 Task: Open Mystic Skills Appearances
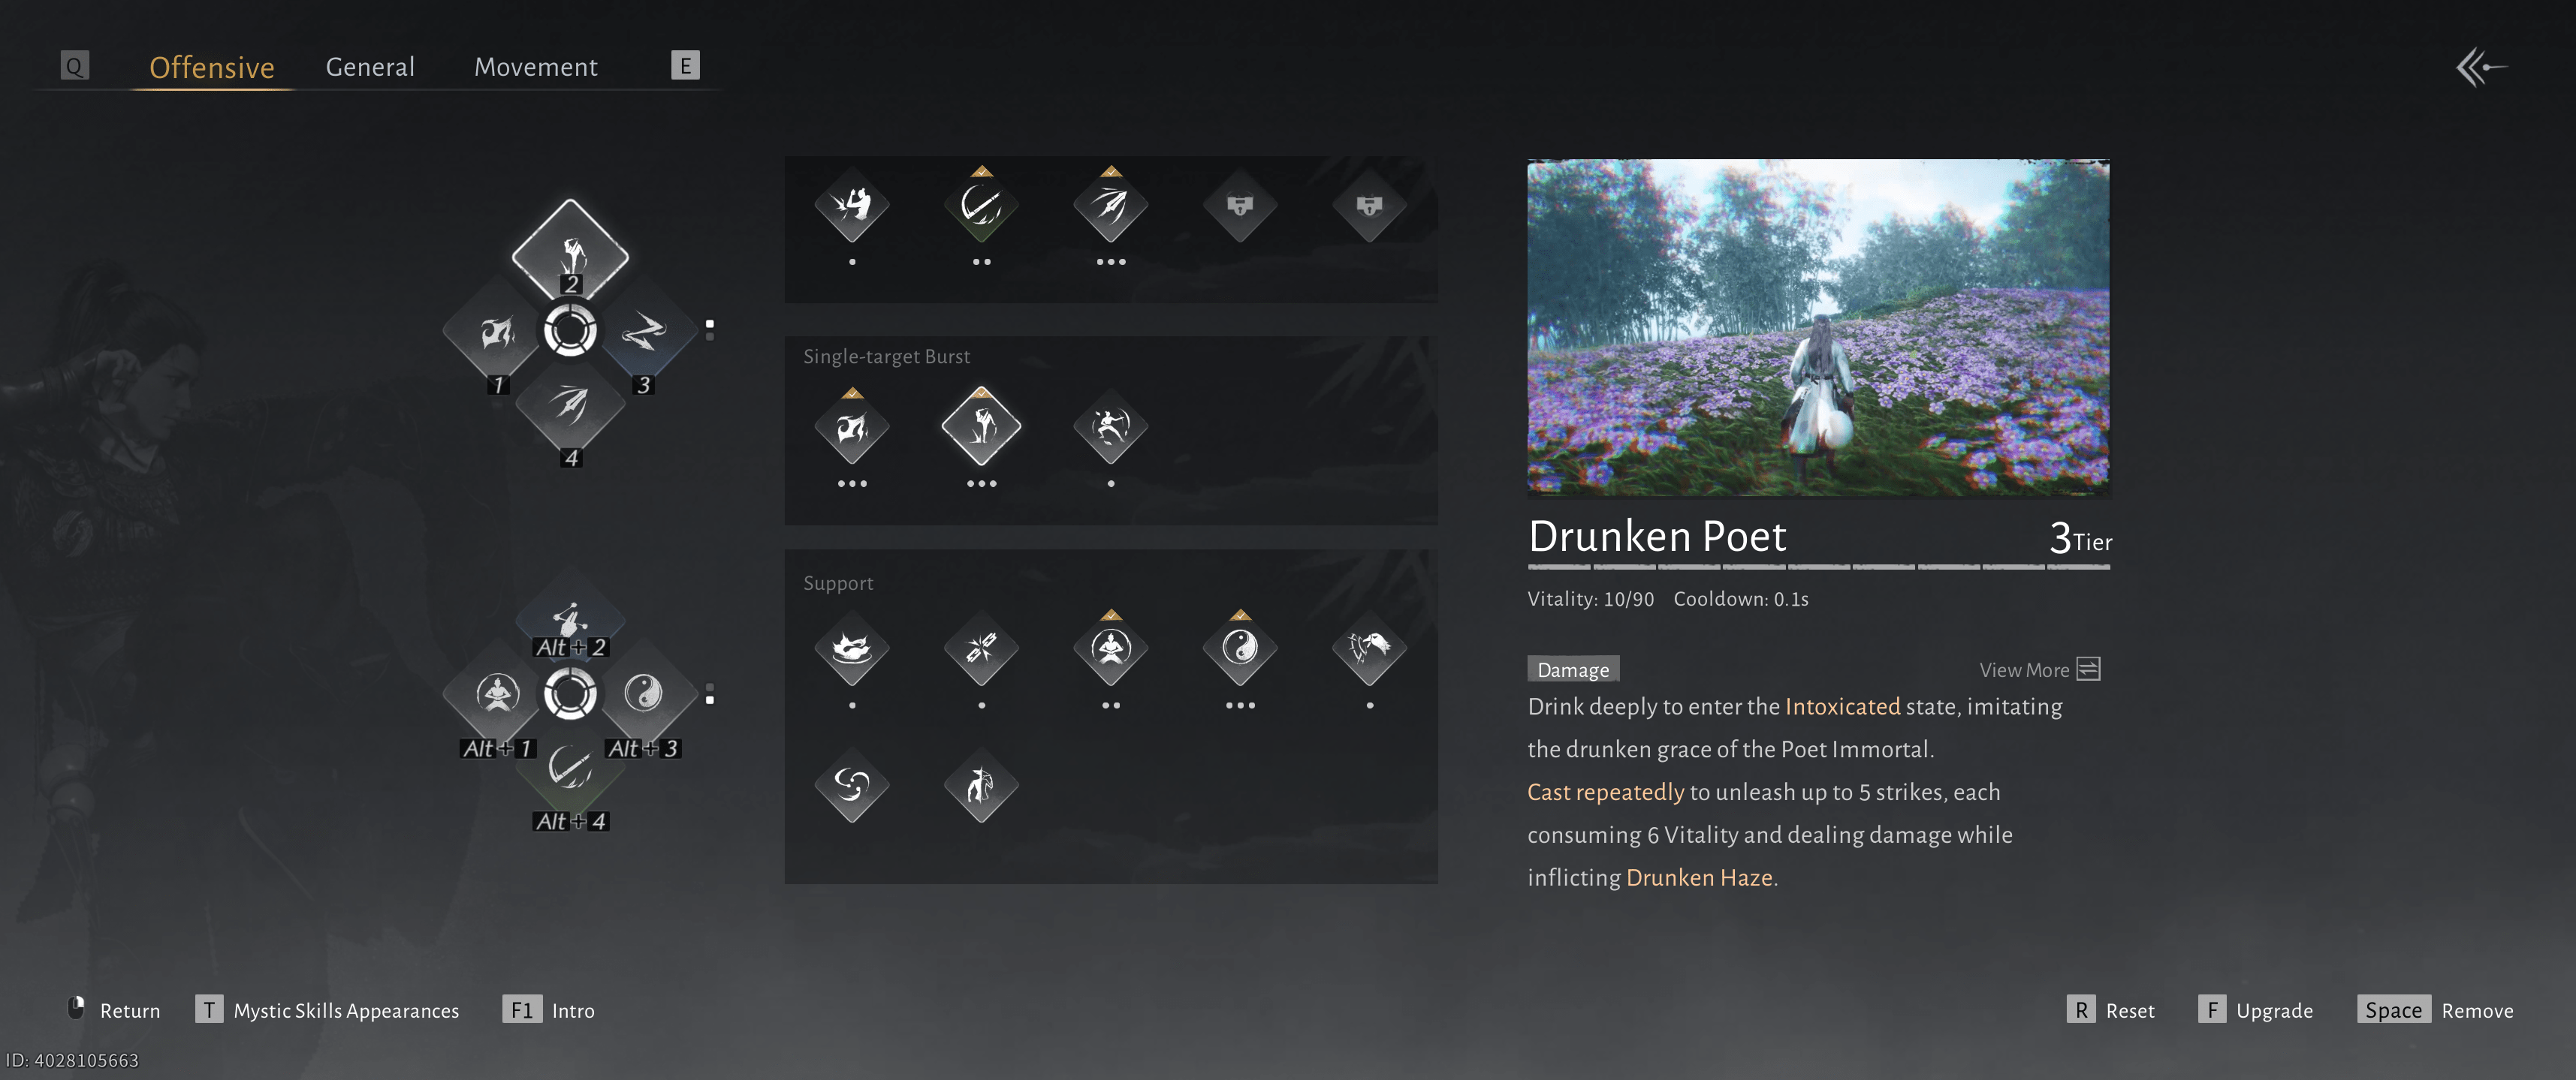tap(345, 1010)
